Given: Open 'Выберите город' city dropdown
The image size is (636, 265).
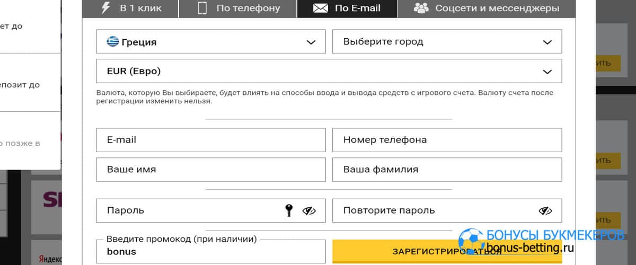Looking at the screenshot, I should click(447, 42).
